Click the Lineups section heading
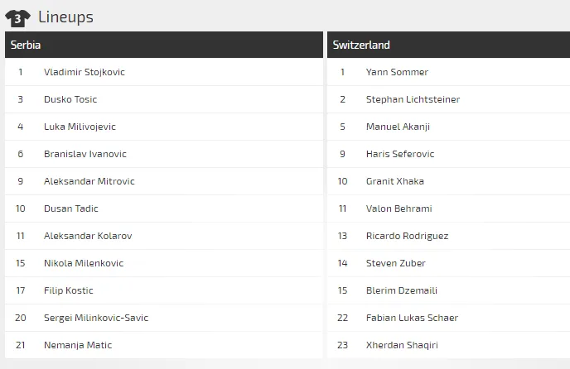Image resolution: width=570 pixels, height=369 pixels. click(65, 17)
